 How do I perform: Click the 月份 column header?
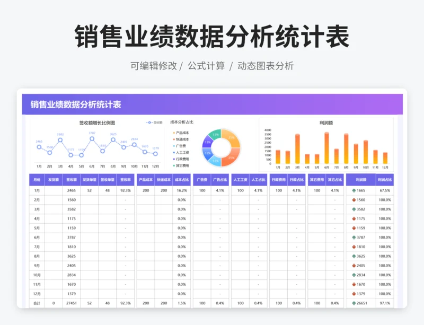[37, 180]
